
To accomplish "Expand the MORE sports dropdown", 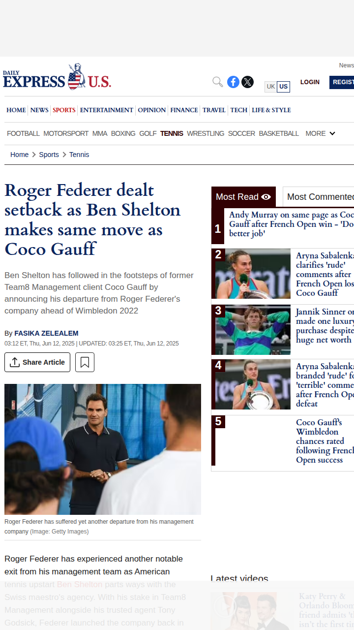I will [321, 133].
